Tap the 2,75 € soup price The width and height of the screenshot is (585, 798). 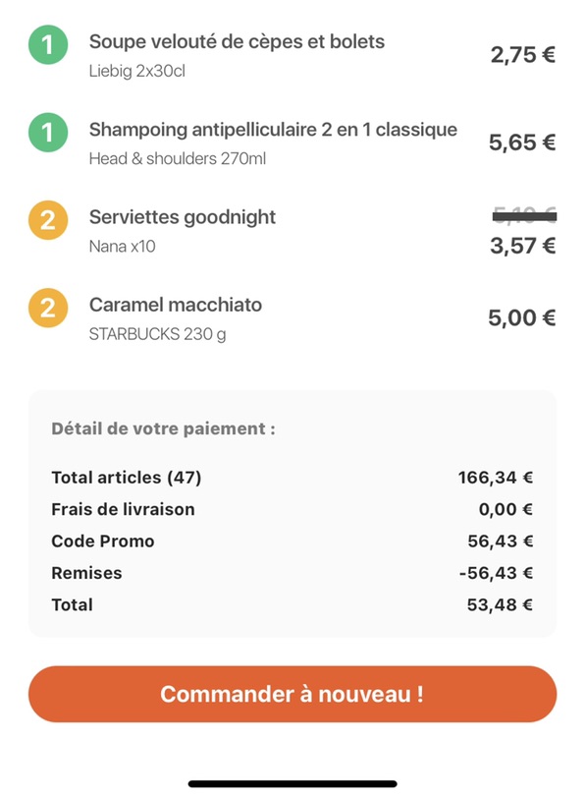click(x=522, y=54)
